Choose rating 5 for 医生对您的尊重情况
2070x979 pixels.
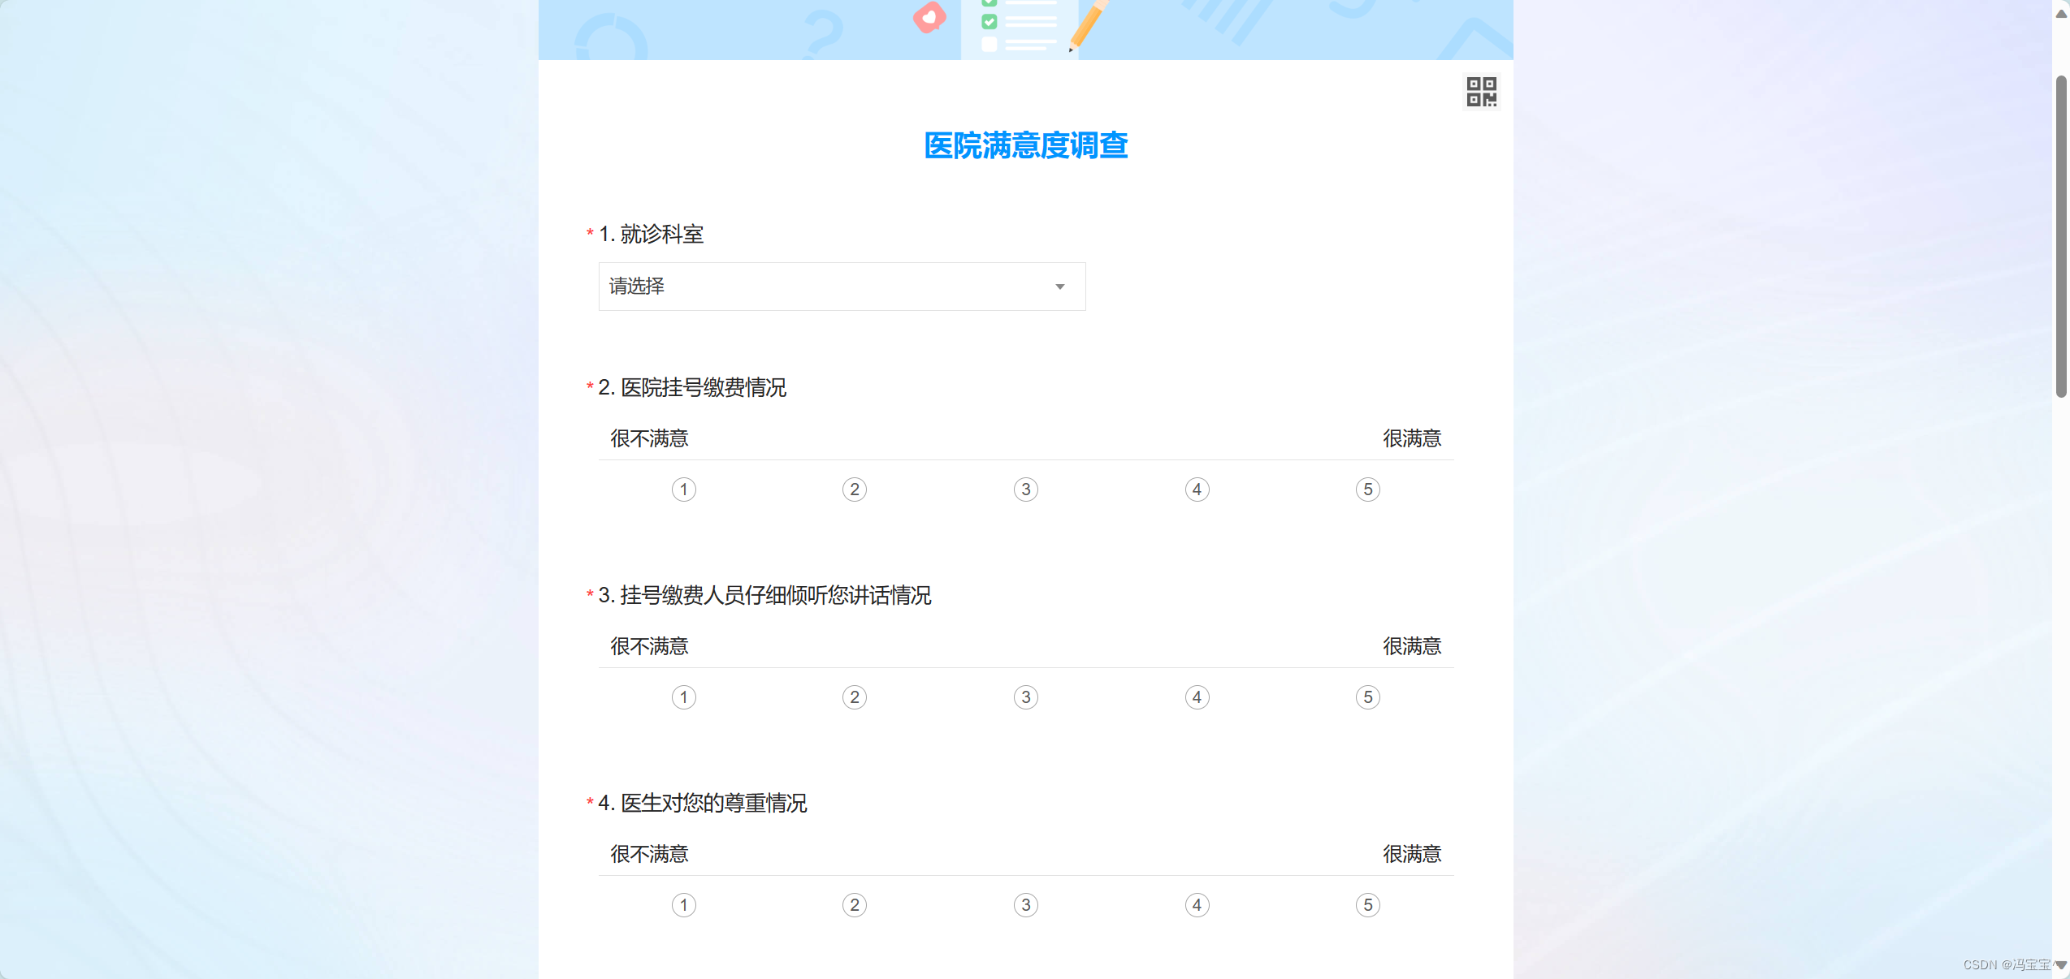[1367, 904]
